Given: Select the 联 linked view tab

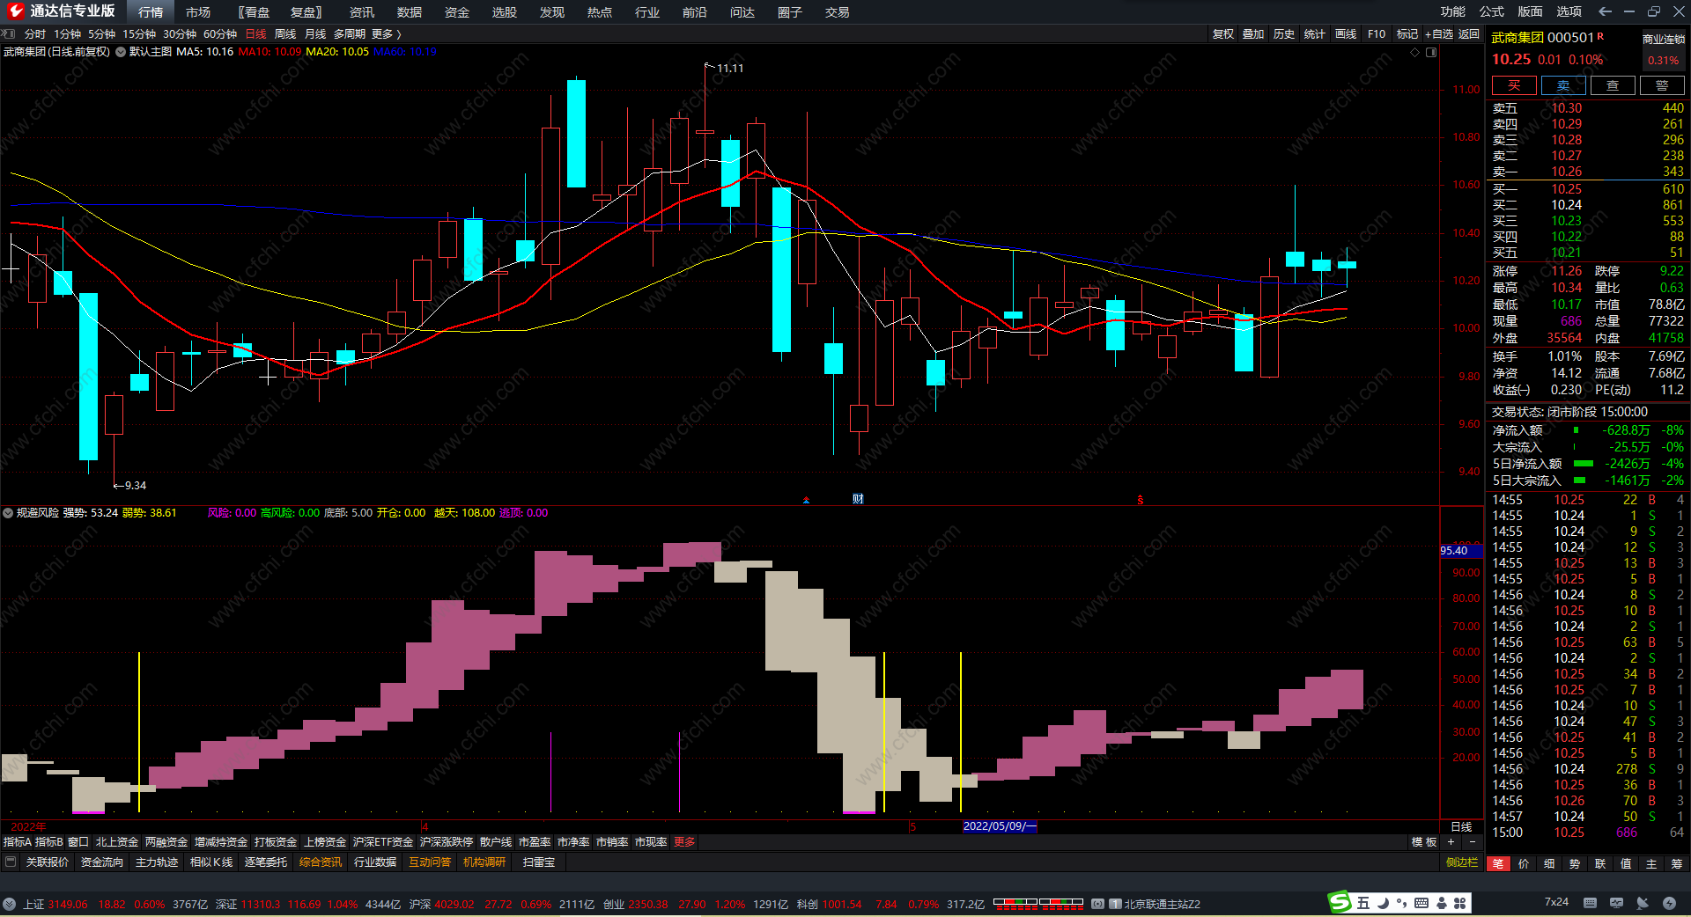Looking at the screenshot, I should click(x=1600, y=863).
